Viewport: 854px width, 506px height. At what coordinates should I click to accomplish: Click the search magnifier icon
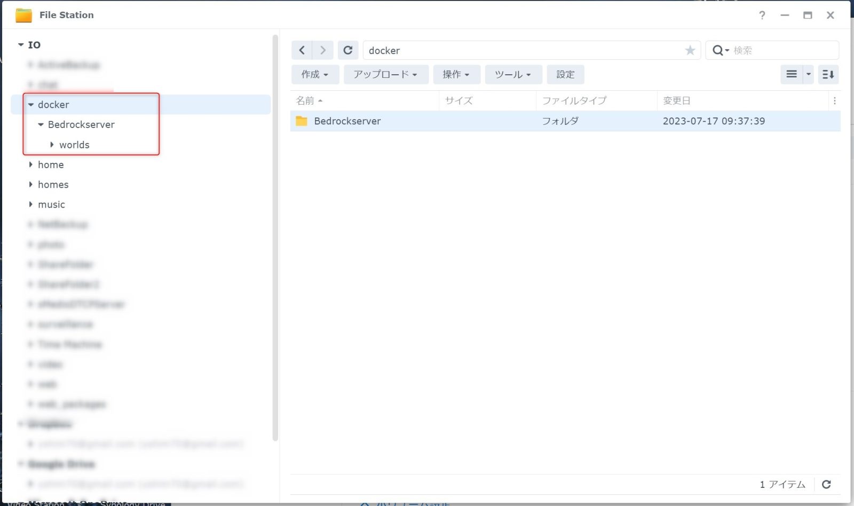coord(718,50)
